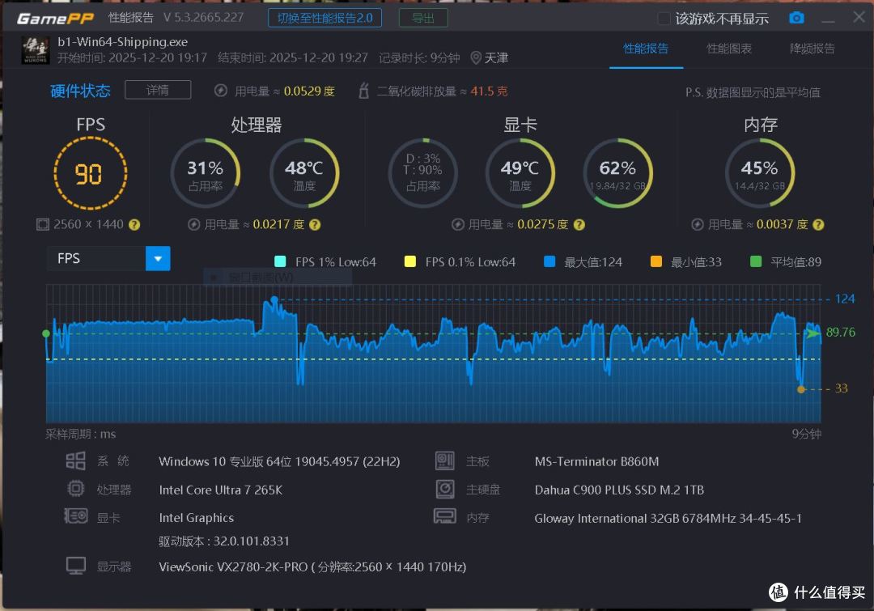The image size is (874, 611).
Task: Switch to the 性能报告 tab
Action: pyautogui.click(x=646, y=49)
